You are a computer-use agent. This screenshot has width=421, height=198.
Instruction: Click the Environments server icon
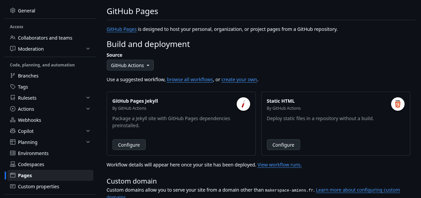[13, 153]
